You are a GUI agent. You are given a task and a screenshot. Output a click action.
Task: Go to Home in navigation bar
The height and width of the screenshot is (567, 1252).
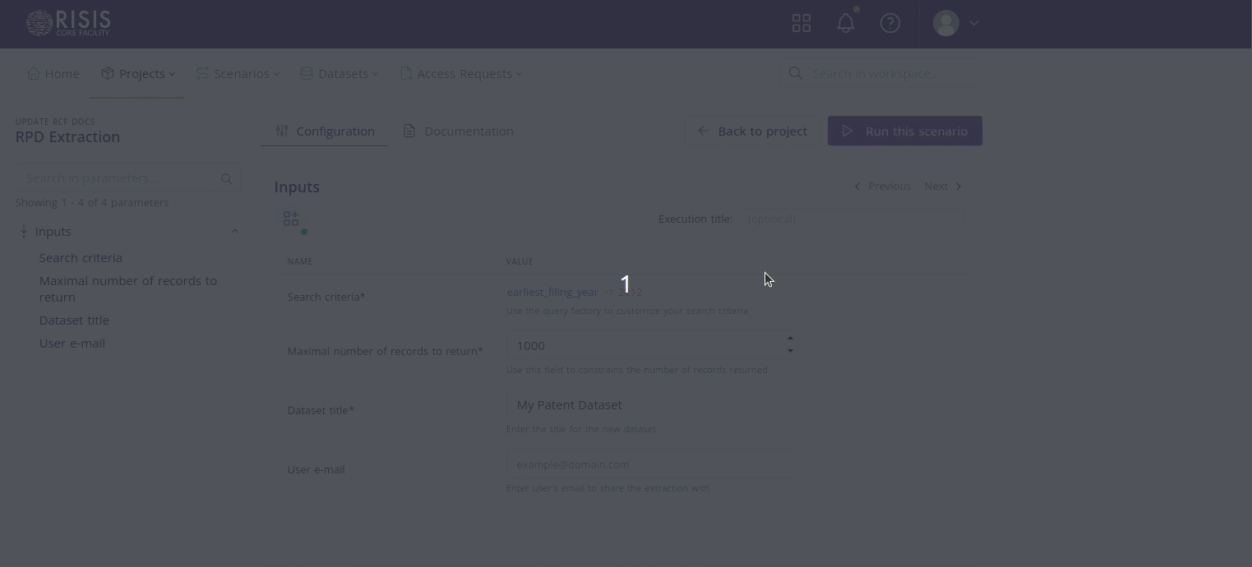coord(53,74)
